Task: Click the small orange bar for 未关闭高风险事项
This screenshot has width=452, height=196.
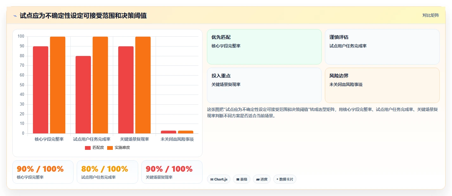Action: pos(185,132)
